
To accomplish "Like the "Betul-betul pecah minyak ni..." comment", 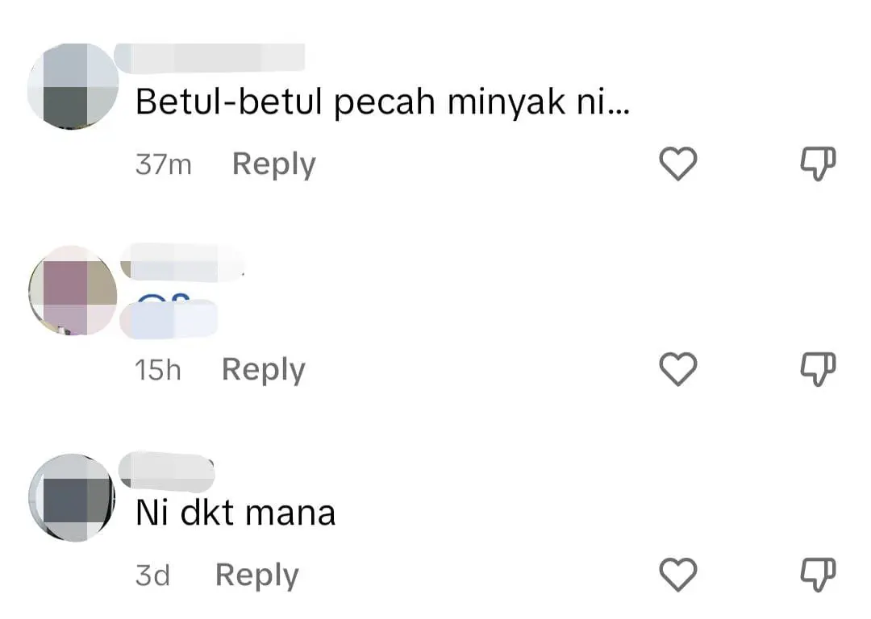I will coord(677,164).
